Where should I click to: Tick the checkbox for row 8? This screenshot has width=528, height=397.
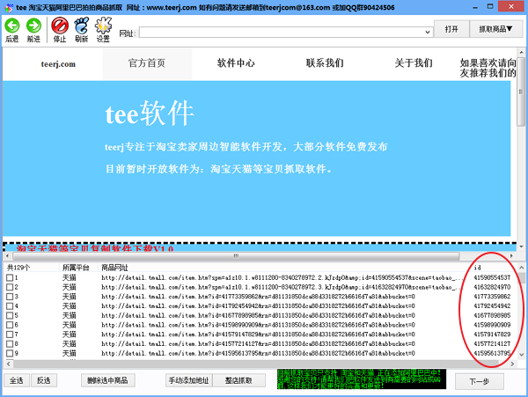coord(10,344)
